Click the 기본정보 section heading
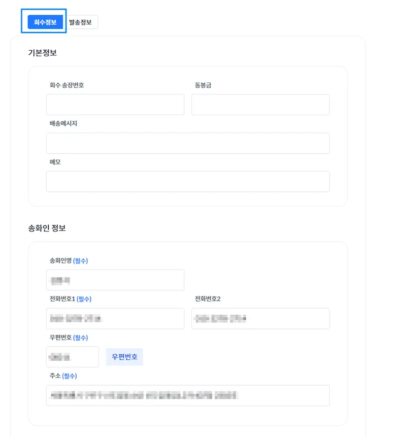The image size is (393, 437). click(x=42, y=53)
